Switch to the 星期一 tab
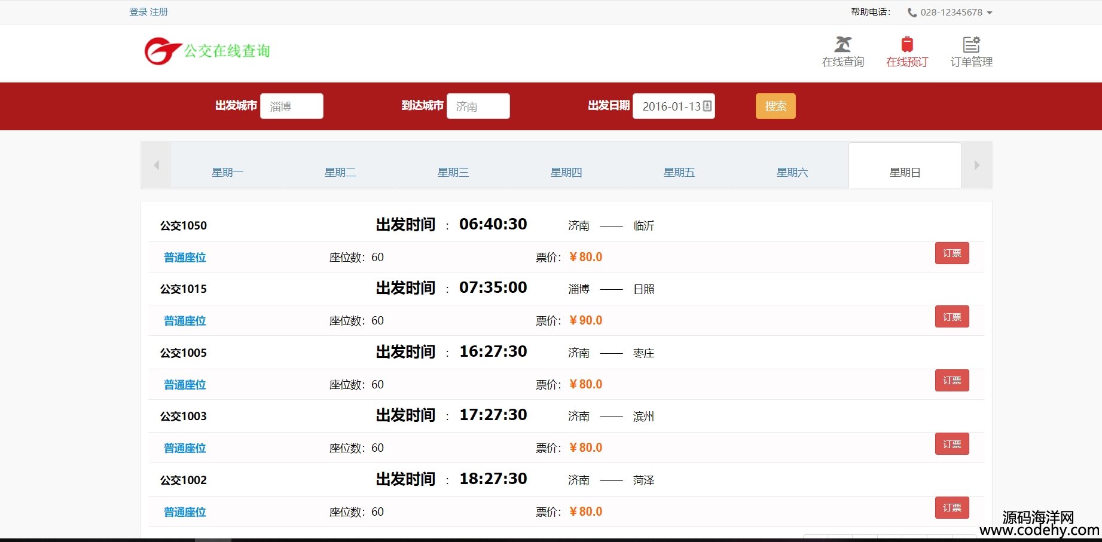Screen dimensions: 1102x542 point(227,172)
